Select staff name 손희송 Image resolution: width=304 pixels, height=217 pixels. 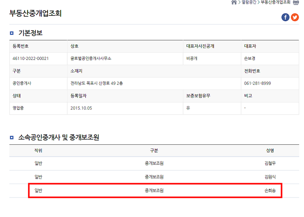tap(270, 190)
